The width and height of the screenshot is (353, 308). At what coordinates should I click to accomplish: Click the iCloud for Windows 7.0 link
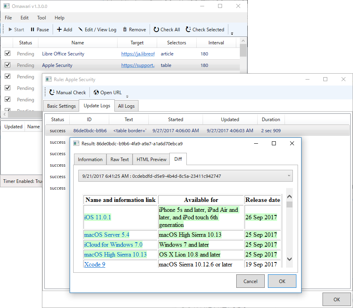click(x=113, y=245)
